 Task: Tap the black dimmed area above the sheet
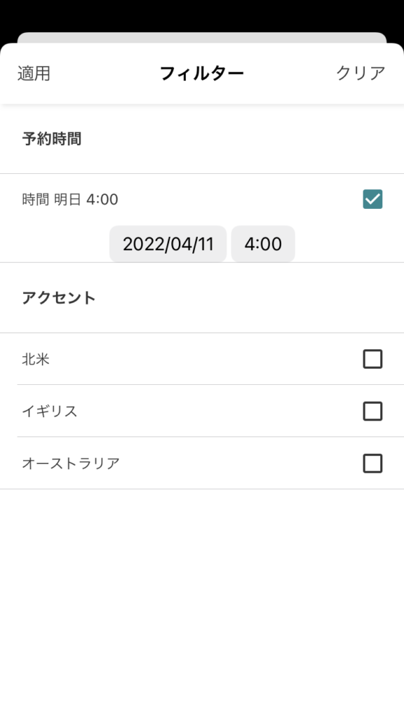(x=202, y=15)
